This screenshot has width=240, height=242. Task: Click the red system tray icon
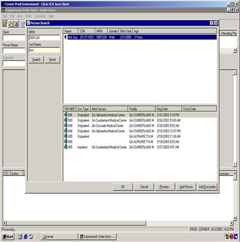pyautogui.click(x=232, y=237)
